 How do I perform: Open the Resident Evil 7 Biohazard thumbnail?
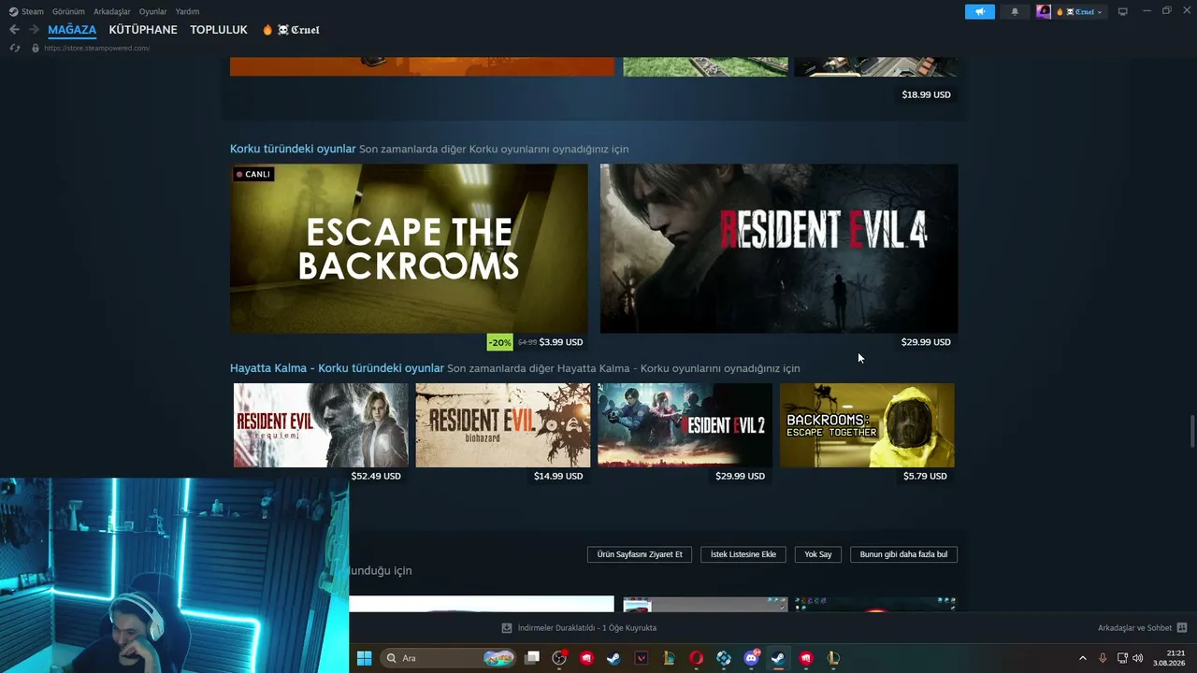click(x=503, y=425)
